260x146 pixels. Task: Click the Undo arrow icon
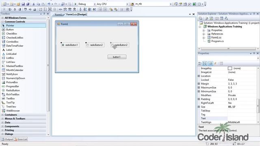[x=49, y=4]
